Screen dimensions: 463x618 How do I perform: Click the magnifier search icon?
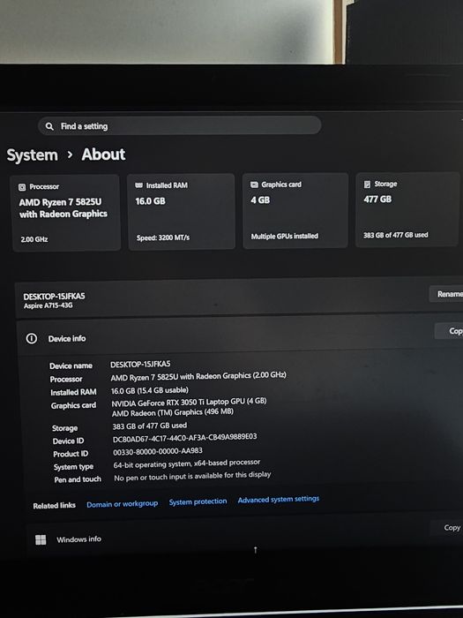point(49,126)
